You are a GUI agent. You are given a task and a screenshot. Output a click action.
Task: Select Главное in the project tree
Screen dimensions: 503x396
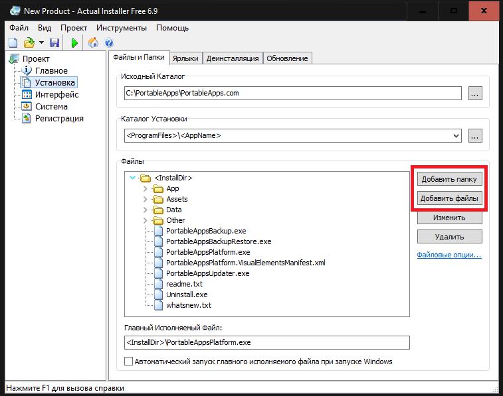(51, 71)
